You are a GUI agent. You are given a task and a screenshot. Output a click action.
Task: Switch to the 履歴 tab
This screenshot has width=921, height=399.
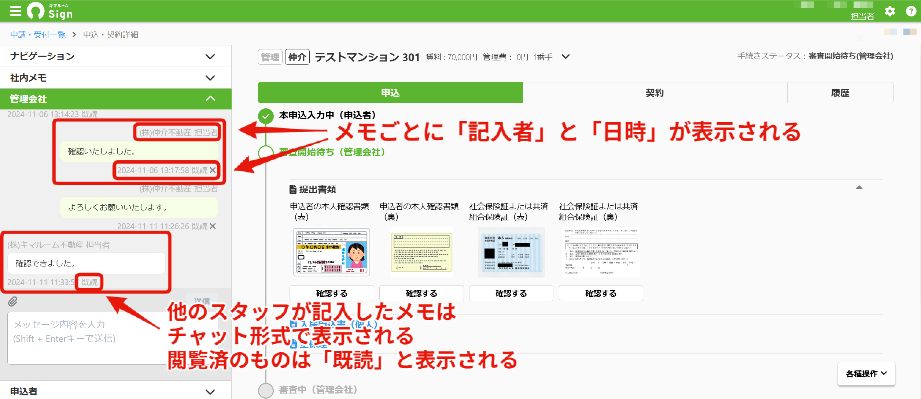coord(840,93)
